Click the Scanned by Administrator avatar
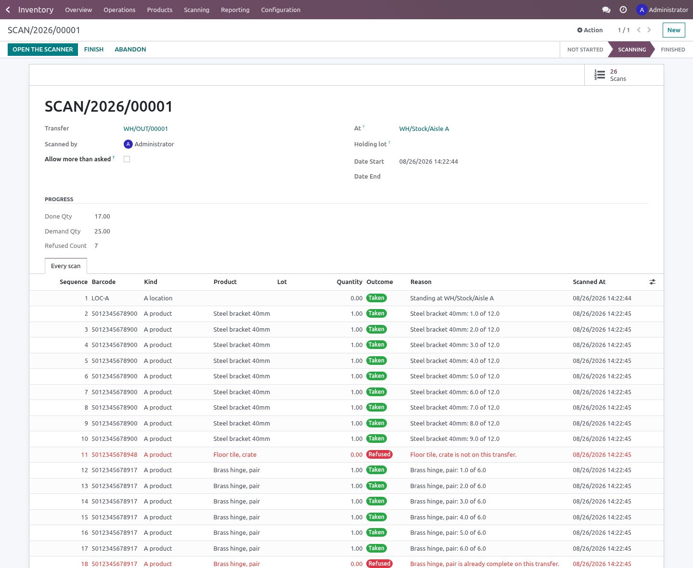The width and height of the screenshot is (693, 568). click(128, 144)
